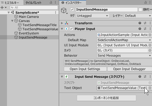Open the Behavior dropdown showing Send Messages
The image size is (152, 106).
(124, 56)
